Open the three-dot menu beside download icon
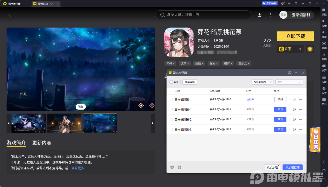328x187 pixels. [271, 15]
